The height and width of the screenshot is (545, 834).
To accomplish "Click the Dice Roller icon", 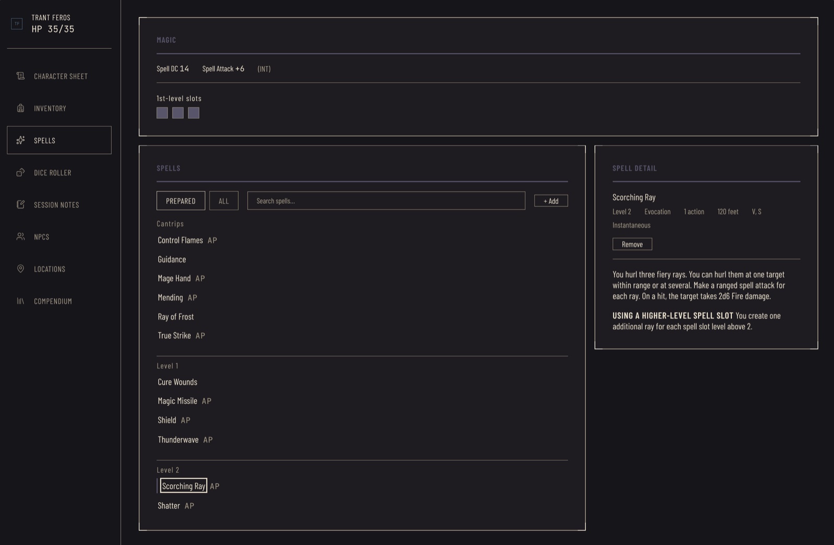I will [x=20, y=172].
